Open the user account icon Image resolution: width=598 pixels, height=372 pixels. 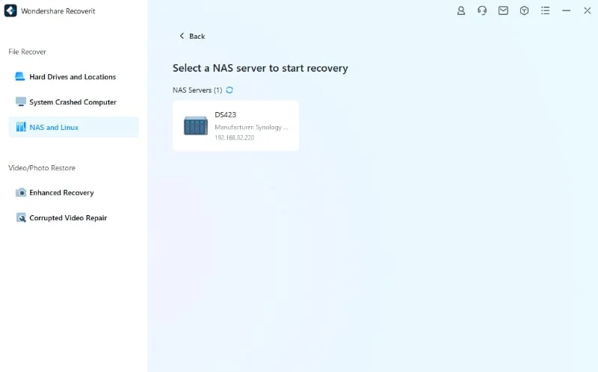461,10
